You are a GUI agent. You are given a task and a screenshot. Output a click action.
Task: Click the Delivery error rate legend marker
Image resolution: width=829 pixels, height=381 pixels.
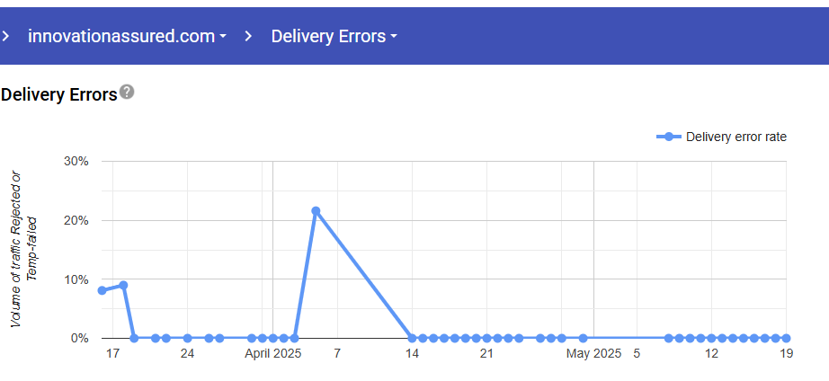pos(668,137)
